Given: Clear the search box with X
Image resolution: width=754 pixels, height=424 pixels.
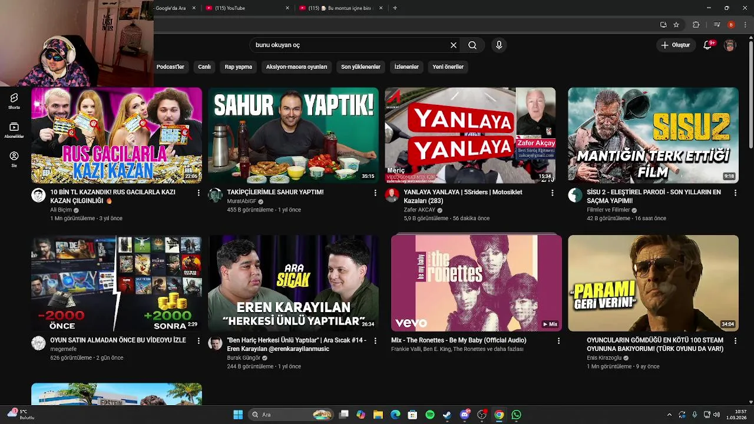Looking at the screenshot, I should [x=454, y=45].
